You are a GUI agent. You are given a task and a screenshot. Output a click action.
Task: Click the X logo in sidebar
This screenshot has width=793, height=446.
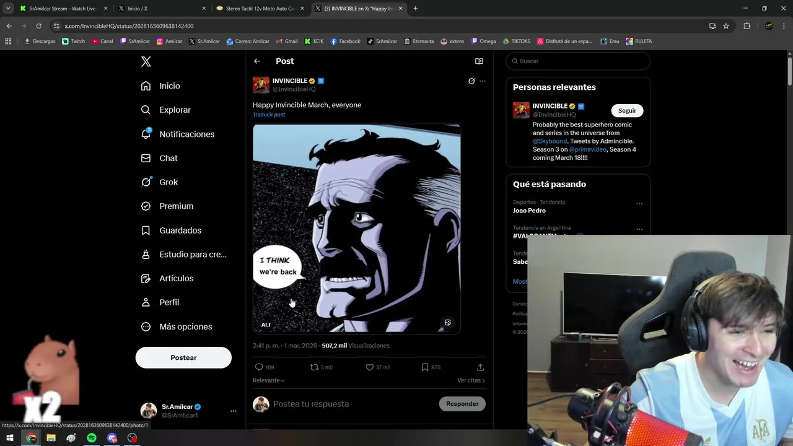click(x=146, y=61)
